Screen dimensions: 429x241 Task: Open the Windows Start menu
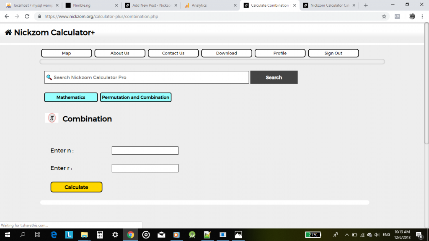[8, 235]
